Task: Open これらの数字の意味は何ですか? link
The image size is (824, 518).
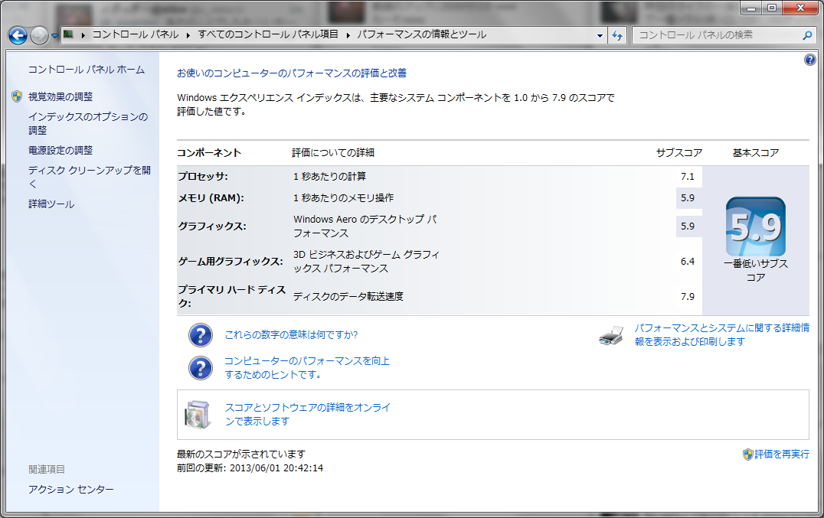Action: point(291,335)
